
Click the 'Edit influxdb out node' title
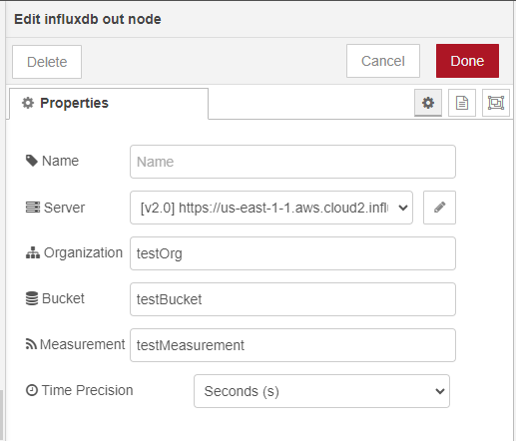pos(88,19)
